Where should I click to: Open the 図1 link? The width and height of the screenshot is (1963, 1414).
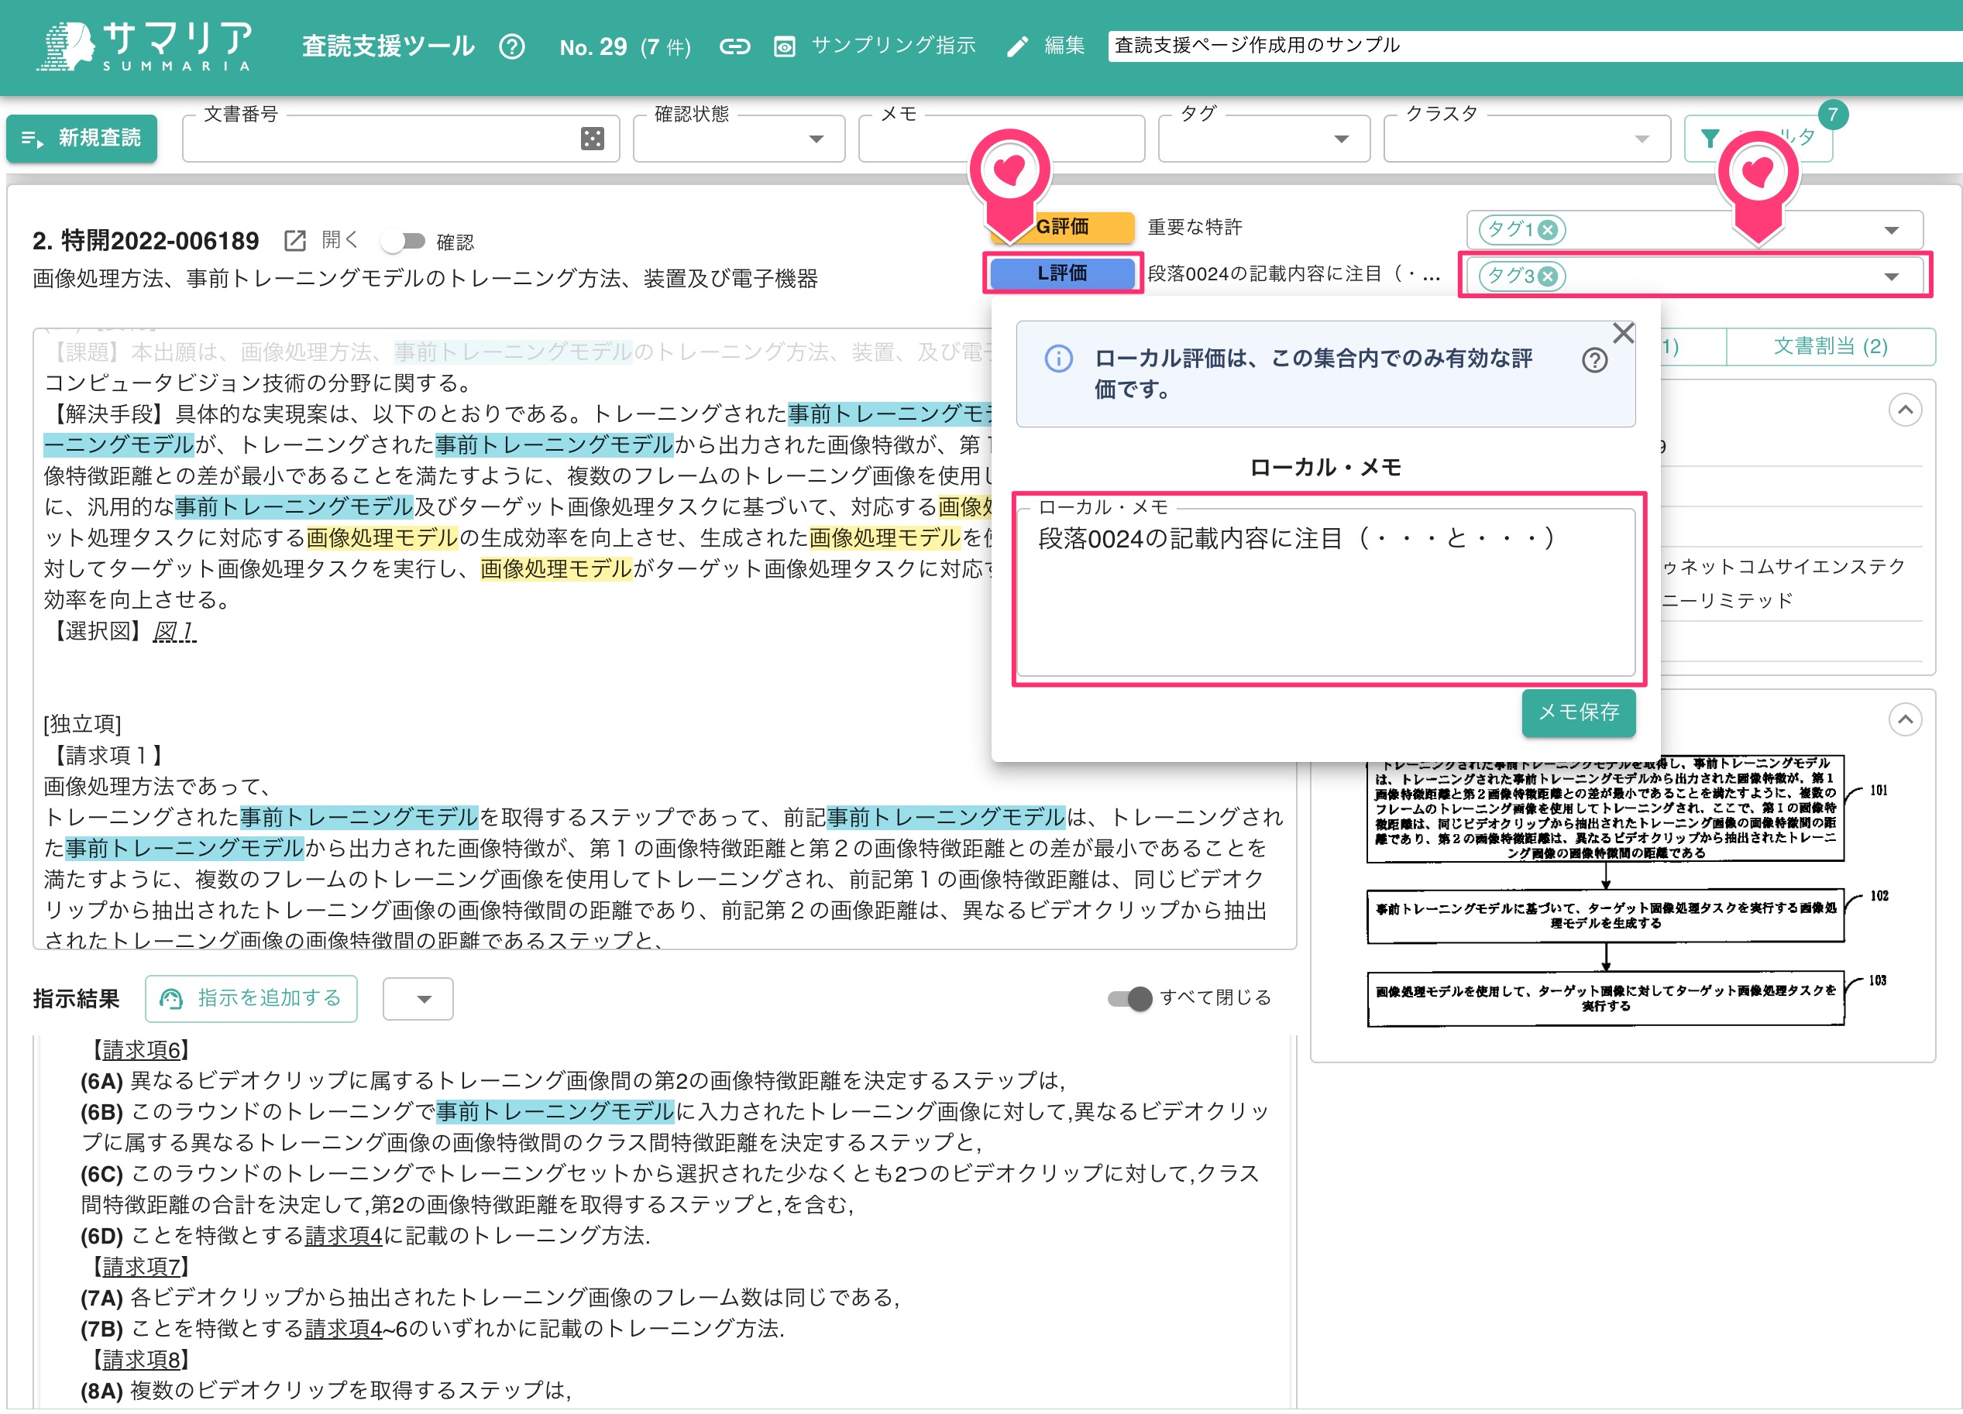174,632
